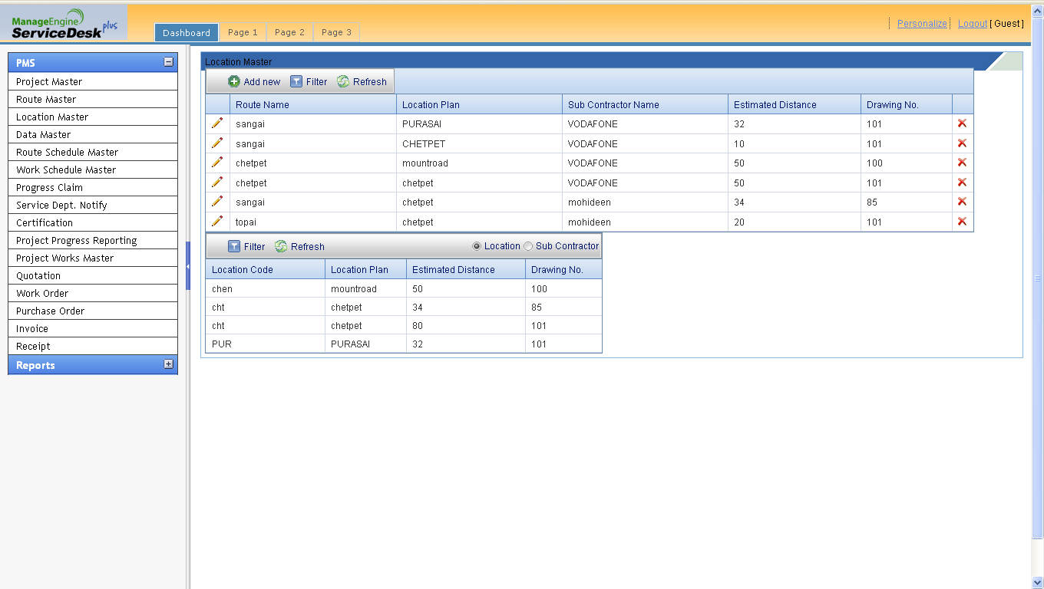
Task: Expand the Reports menu section
Action: [169, 364]
